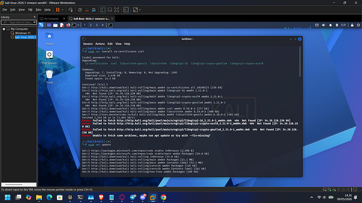This screenshot has width=362, height=203.
Task: Open the Kali applications menu
Action: 41,25
